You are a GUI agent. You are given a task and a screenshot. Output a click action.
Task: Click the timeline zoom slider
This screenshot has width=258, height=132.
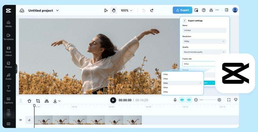tap(207, 100)
